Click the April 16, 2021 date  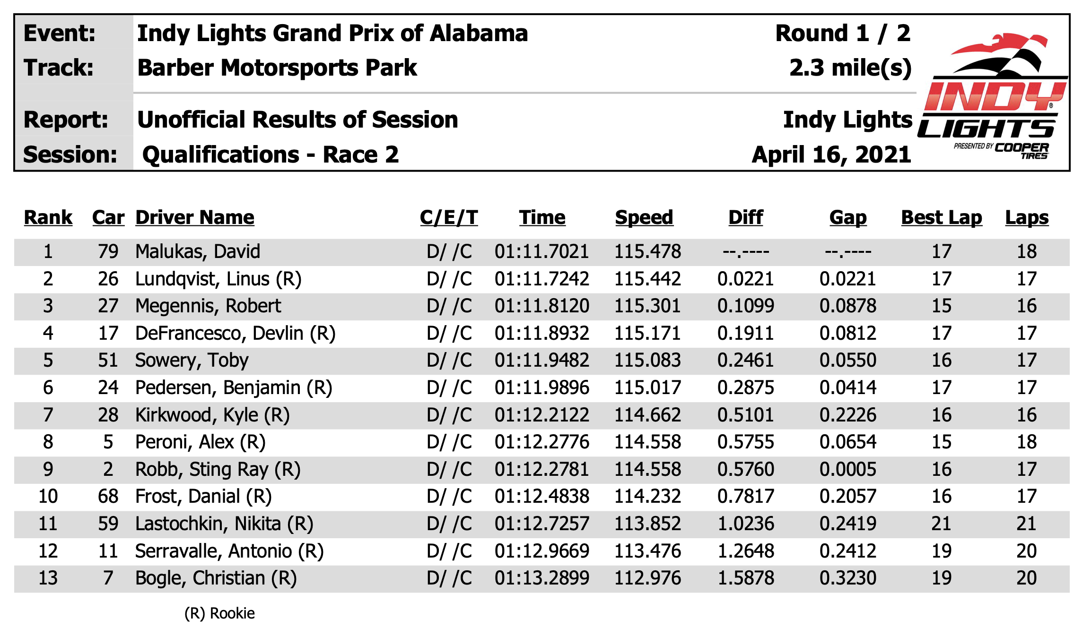[831, 155]
